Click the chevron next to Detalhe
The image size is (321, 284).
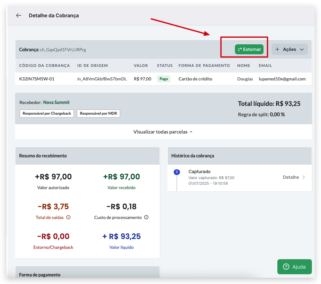tap(304, 177)
